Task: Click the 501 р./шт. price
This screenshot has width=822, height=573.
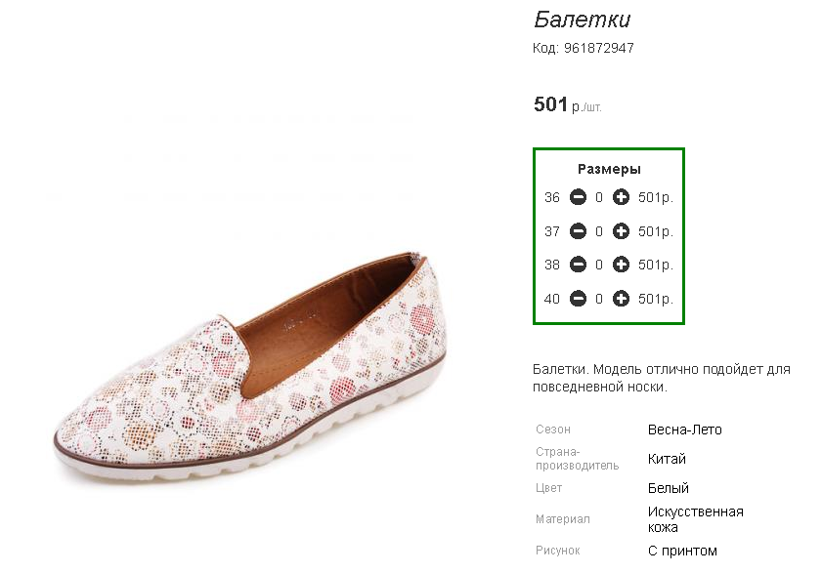Action: click(567, 104)
